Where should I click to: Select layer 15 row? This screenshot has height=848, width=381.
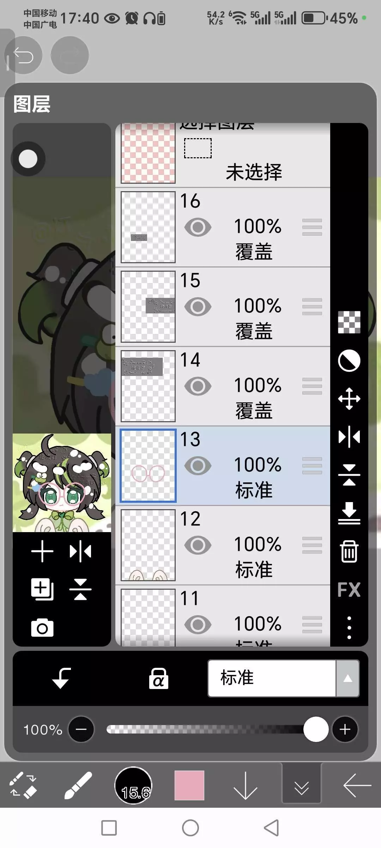point(223,307)
